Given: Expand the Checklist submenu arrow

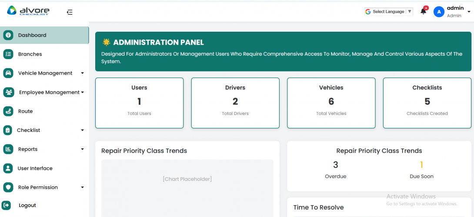Looking at the screenshot, I should click(82, 130).
